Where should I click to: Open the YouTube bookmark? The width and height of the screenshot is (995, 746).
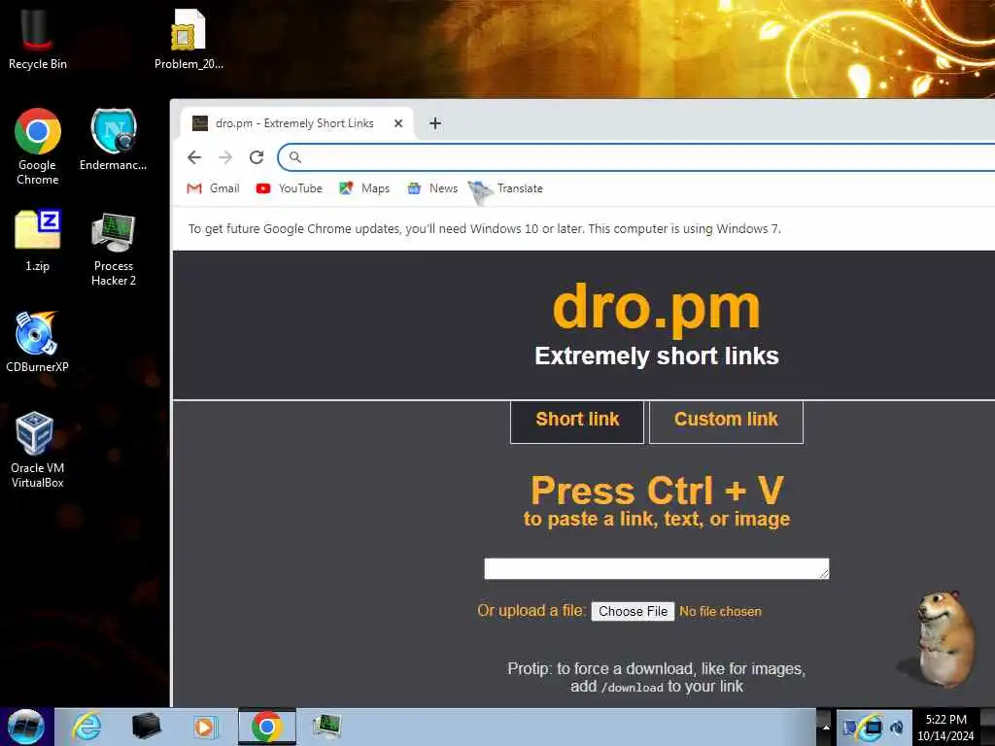(x=290, y=188)
